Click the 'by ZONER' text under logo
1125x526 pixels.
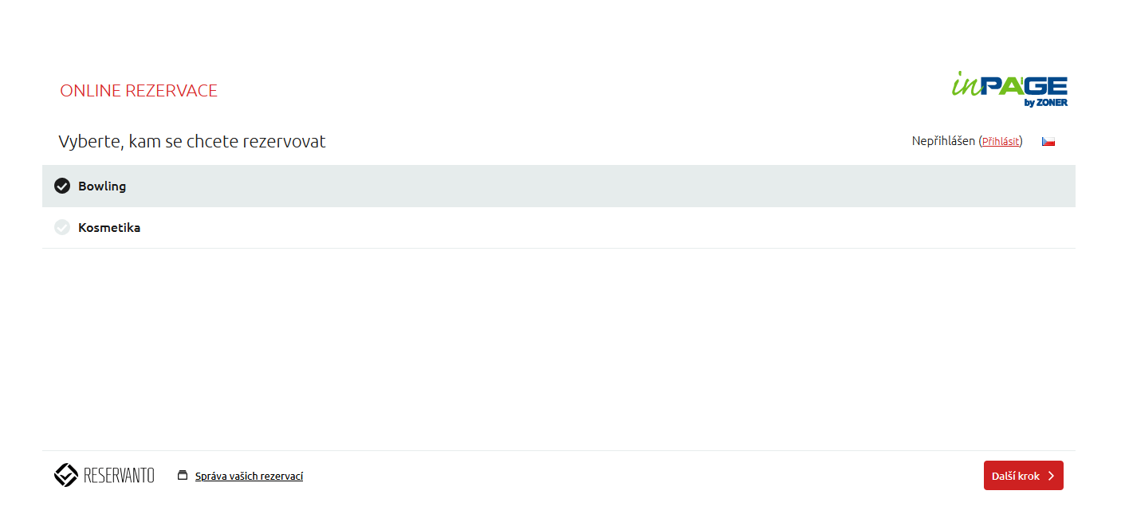click(1046, 102)
